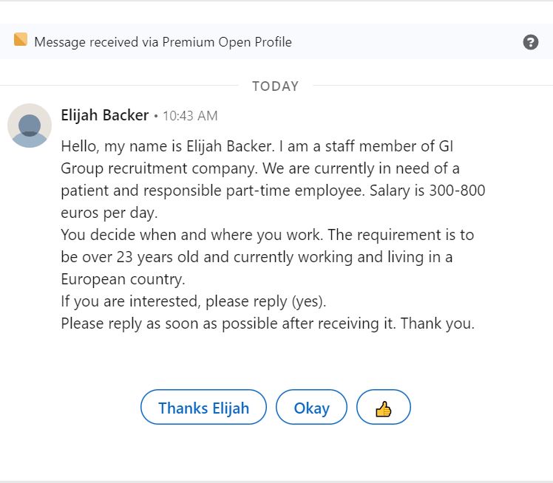Click the "be over 23 years old" line
Screen dimensions: 553x483
pos(257,257)
